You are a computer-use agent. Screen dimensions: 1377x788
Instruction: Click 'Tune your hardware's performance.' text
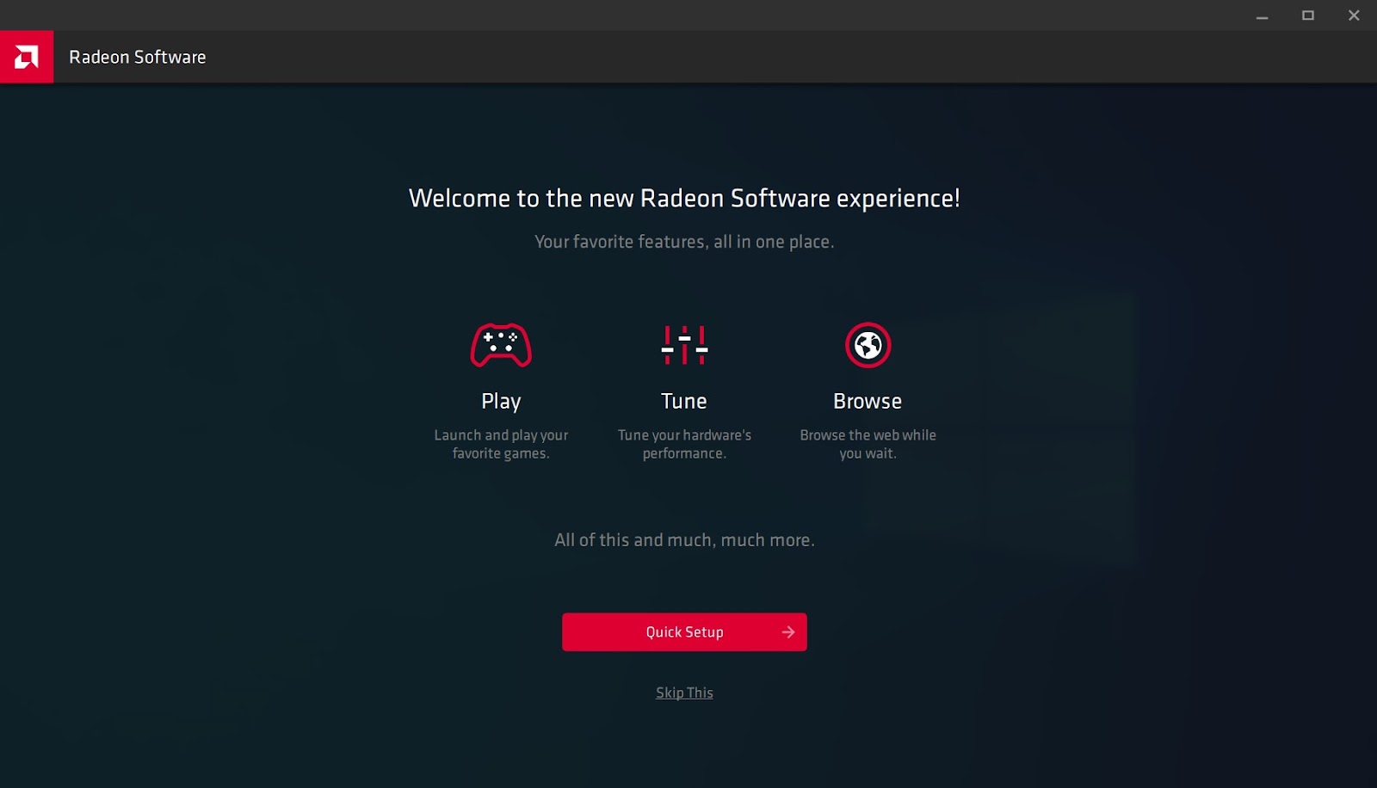coord(684,444)
